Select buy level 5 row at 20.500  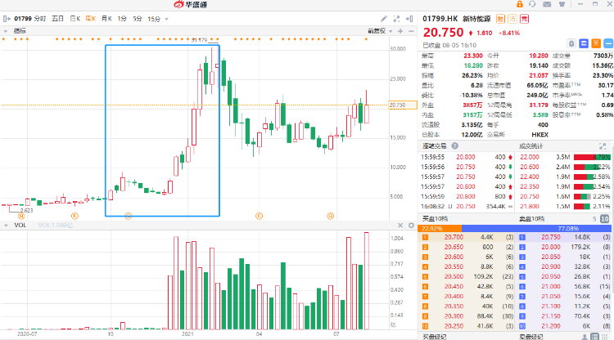[x=467, y=277]
